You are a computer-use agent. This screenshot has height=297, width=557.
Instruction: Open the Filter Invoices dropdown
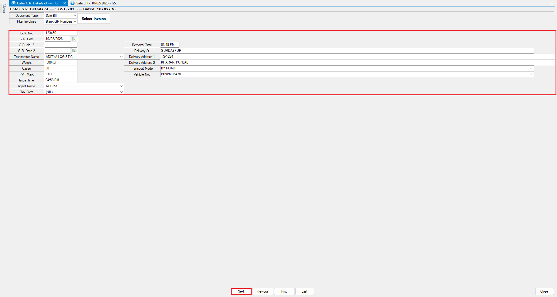pyautogui.click(x=75, y=21)
